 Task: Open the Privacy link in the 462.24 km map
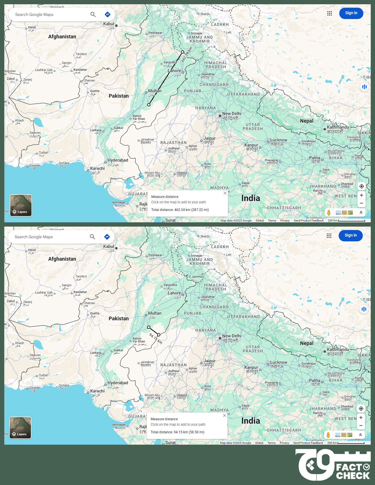(285, 221)
